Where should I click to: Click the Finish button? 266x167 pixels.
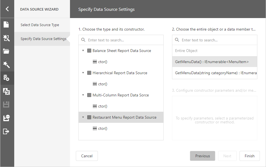[x=249, y=156]
